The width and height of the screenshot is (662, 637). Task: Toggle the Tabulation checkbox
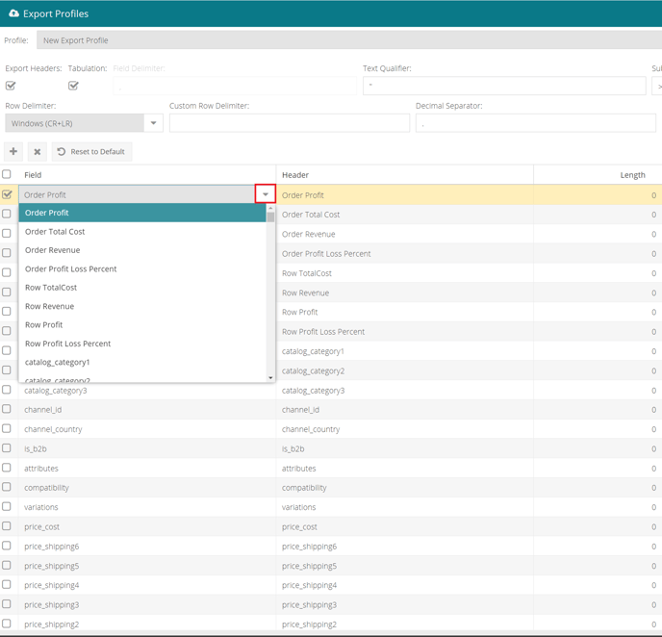coord(73,86)
